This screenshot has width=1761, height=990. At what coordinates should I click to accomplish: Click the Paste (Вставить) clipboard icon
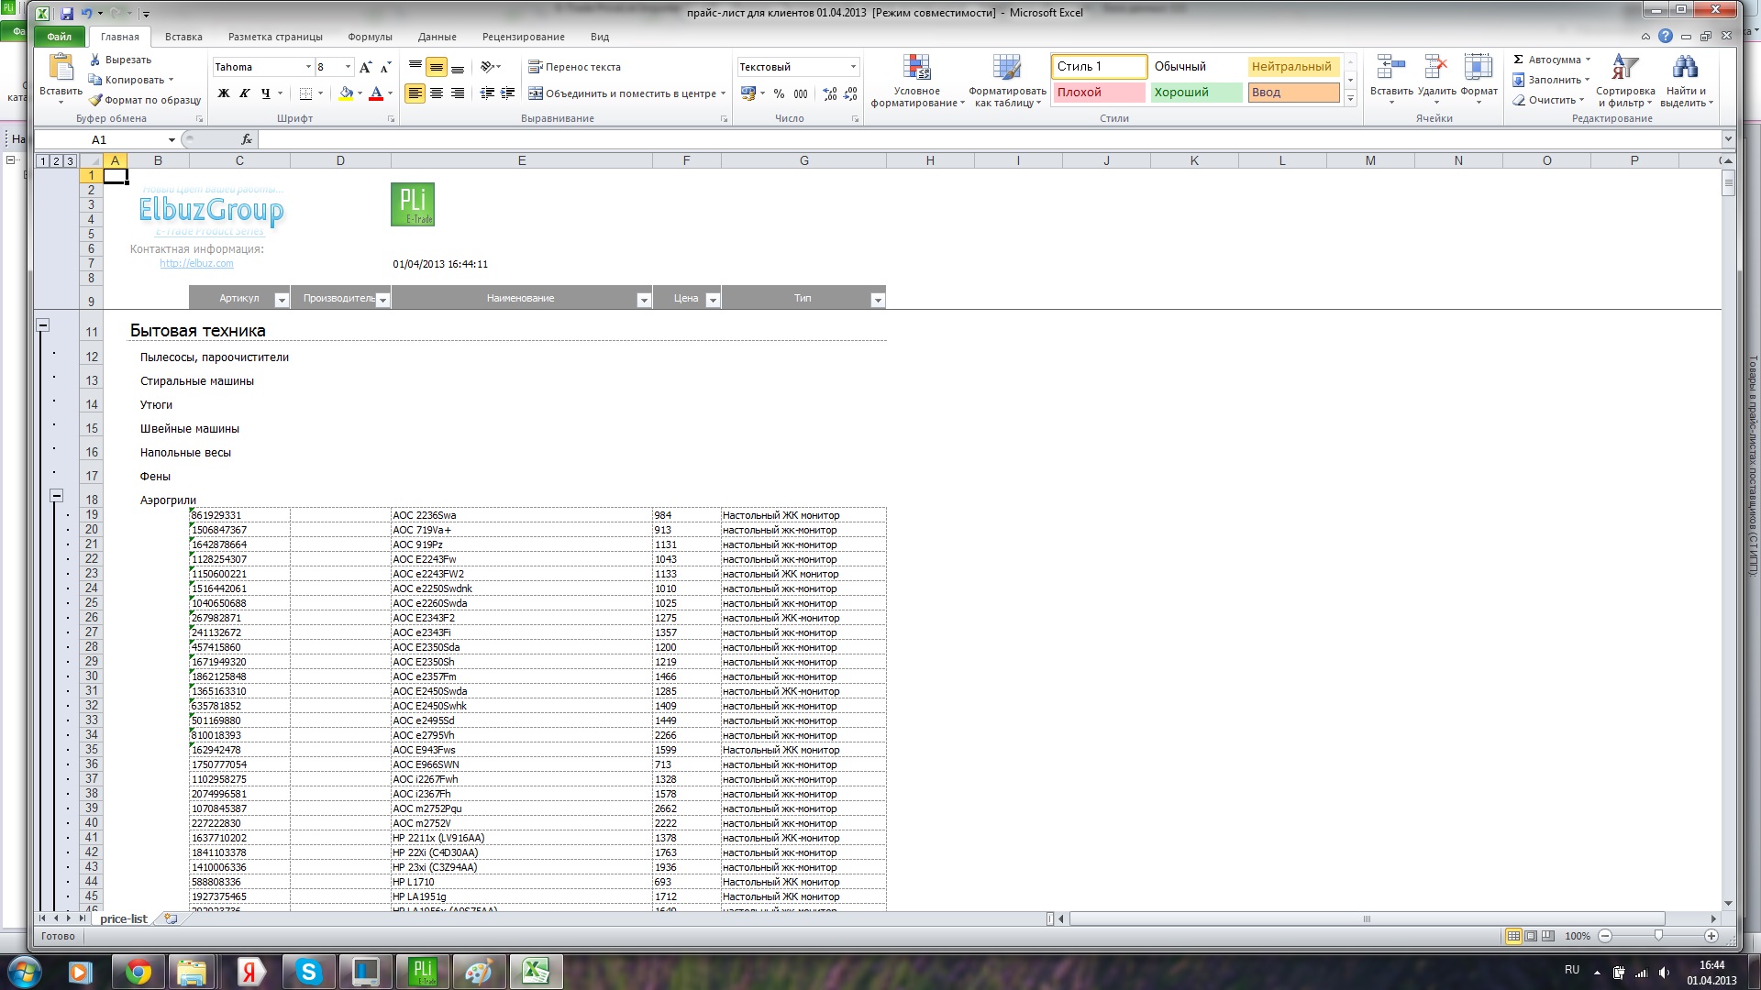click(x=61, y=68)
